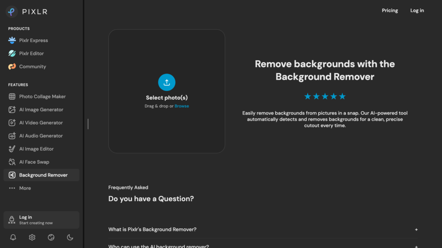
Task: Open Pixlr Express icon in sidebar
Action: coord(12,40)
